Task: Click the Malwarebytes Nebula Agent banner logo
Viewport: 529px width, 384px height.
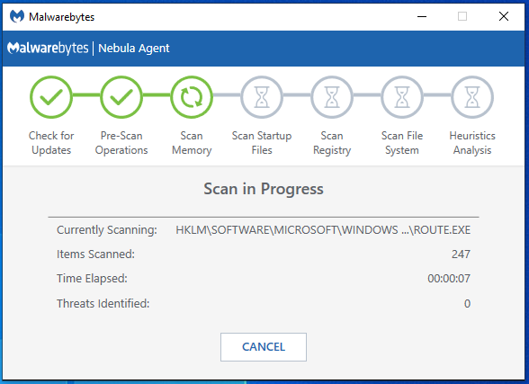Action: [48, 49]
